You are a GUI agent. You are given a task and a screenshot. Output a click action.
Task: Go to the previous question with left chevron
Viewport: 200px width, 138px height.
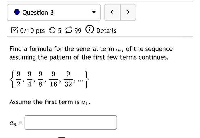(112, 12)
